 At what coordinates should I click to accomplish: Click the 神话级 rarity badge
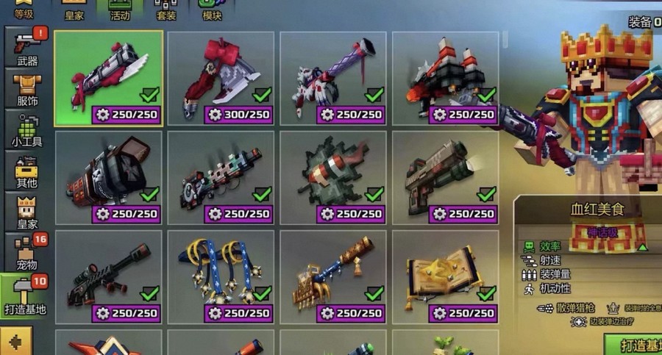[602, 232]
